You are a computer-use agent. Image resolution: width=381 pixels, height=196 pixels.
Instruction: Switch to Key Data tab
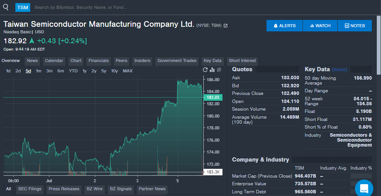click(213, 61)
